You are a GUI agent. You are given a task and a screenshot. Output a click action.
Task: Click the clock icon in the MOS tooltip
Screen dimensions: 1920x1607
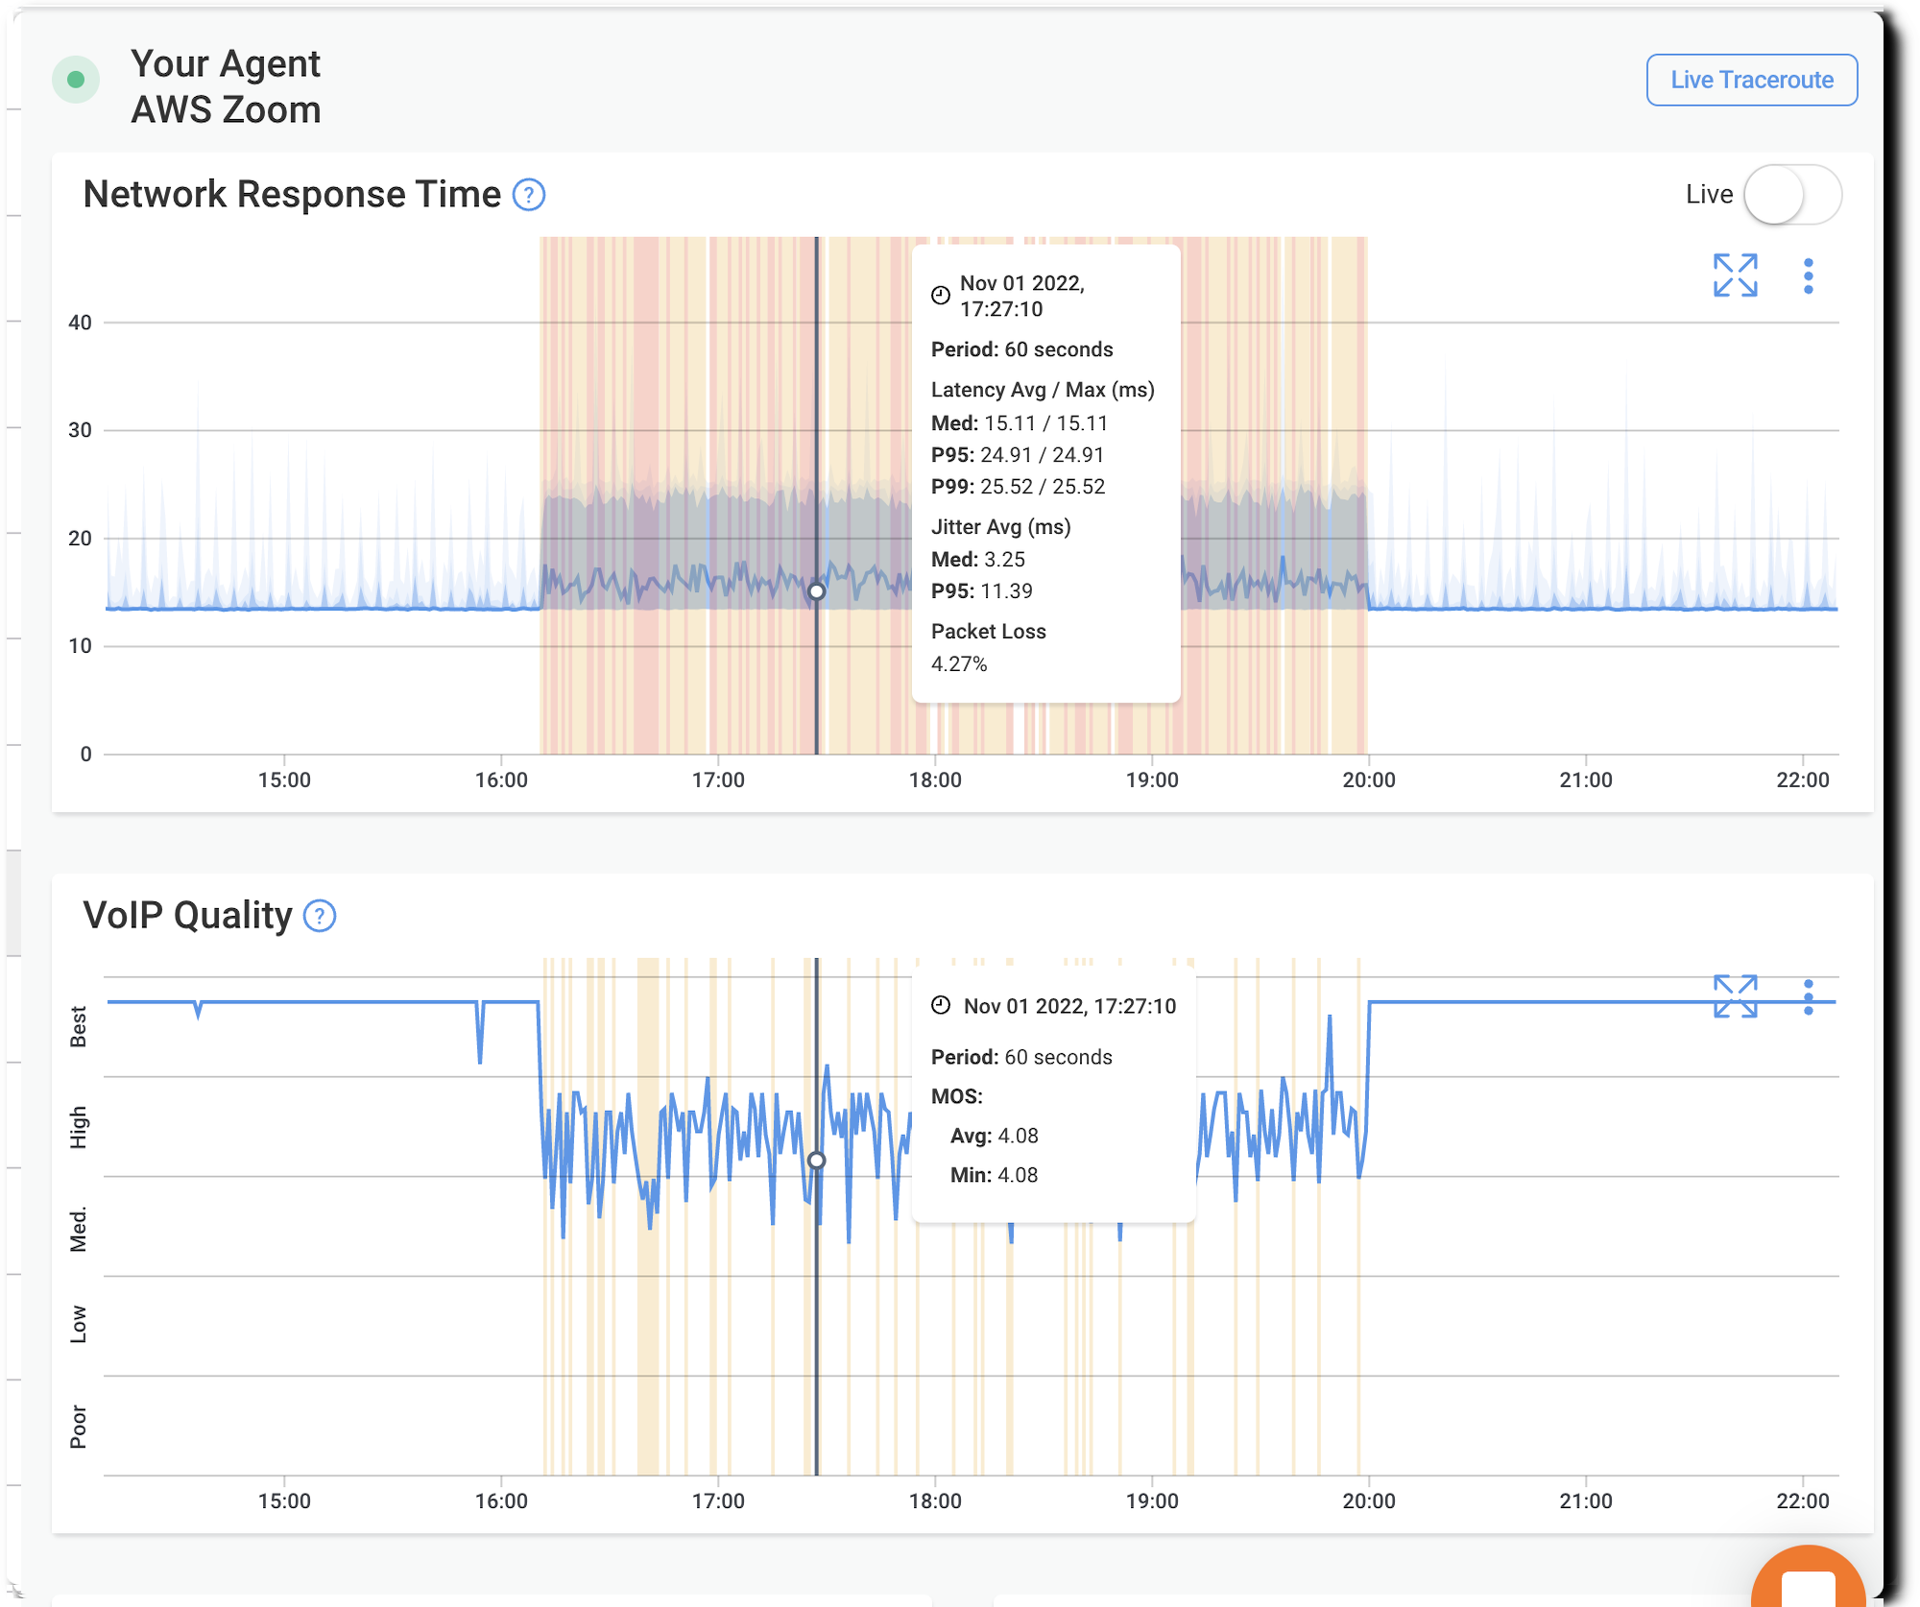[x=941, y=1006]
